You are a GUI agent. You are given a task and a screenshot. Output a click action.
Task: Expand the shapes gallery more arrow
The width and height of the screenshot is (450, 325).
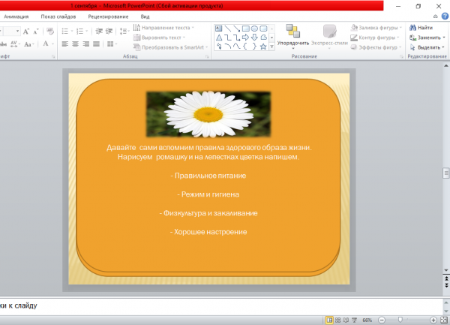pos(272,45)
